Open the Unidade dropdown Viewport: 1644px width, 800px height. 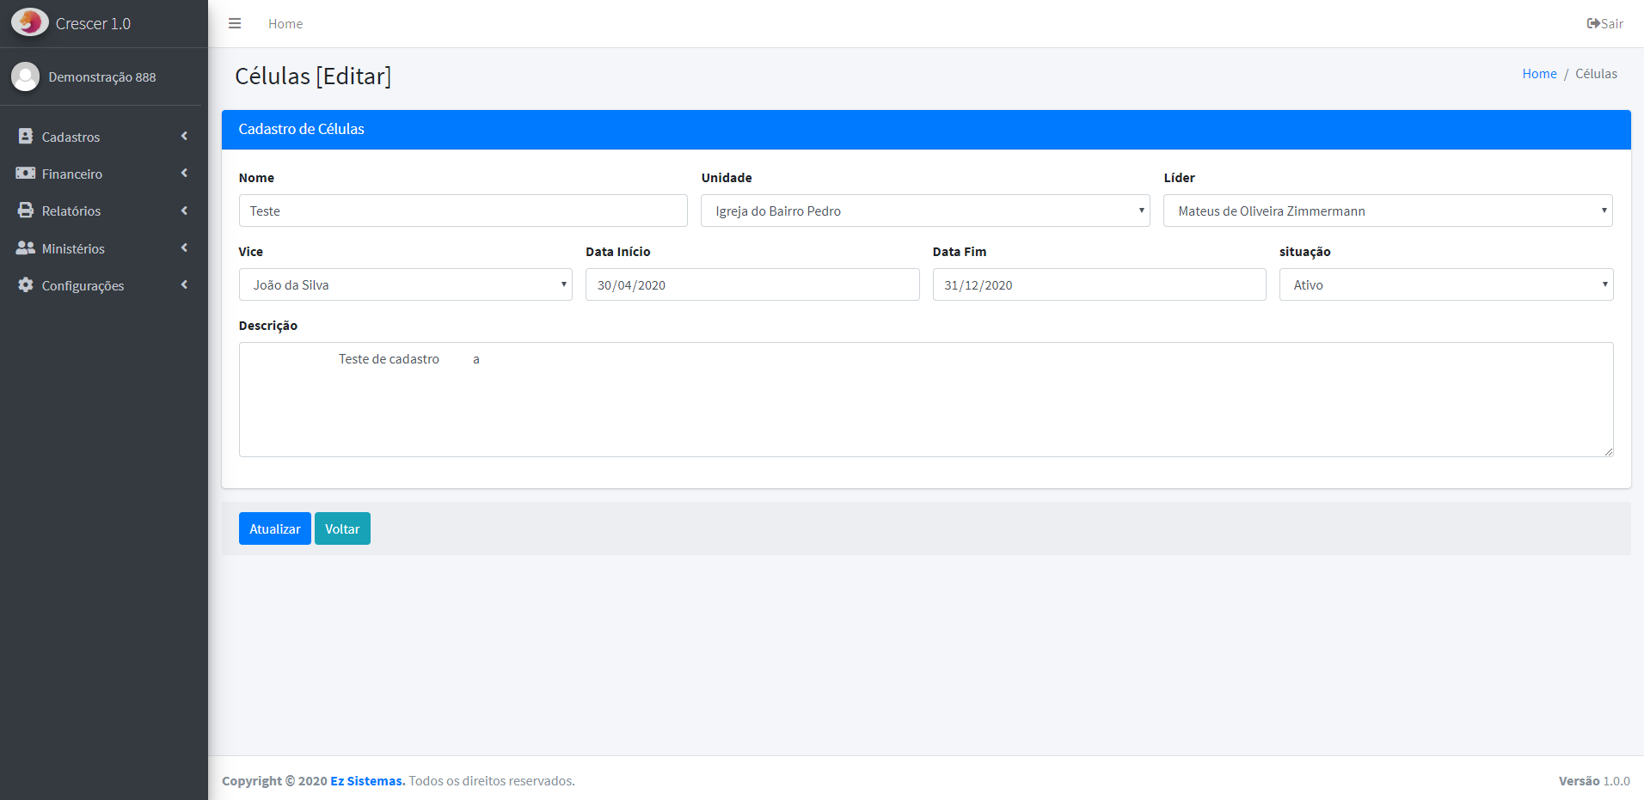pyautogui.click(x=924, y=211)
